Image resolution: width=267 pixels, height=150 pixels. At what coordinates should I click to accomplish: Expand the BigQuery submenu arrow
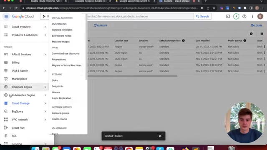coord(45,111)
